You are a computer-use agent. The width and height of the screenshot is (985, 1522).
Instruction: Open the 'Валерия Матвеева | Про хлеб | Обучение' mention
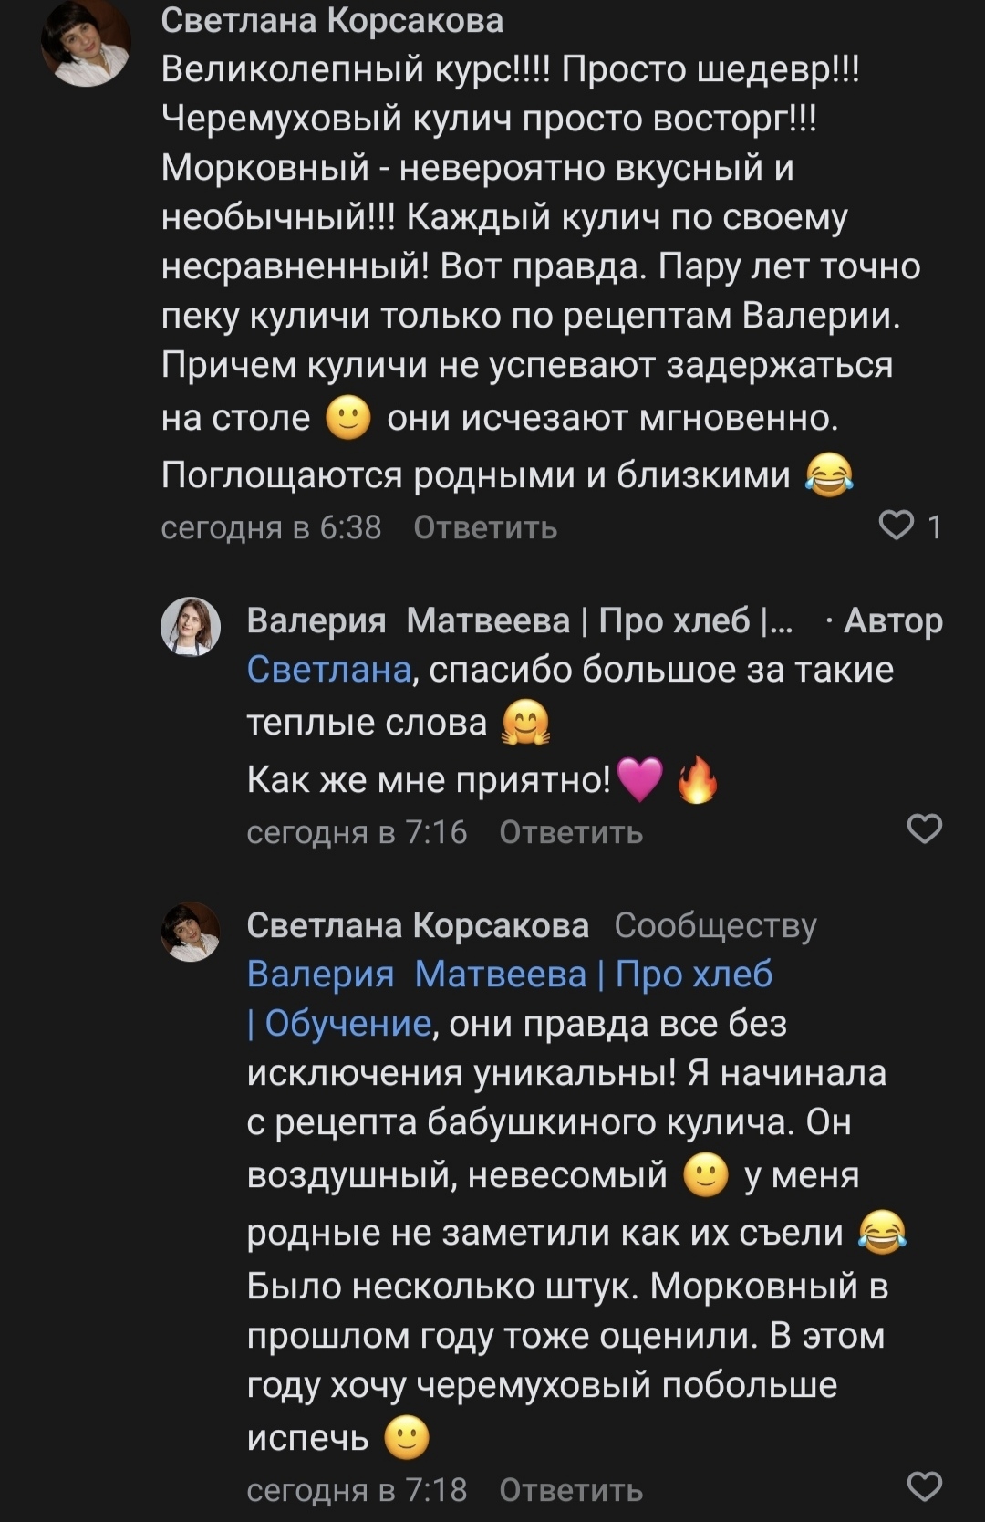click(509, 975)
